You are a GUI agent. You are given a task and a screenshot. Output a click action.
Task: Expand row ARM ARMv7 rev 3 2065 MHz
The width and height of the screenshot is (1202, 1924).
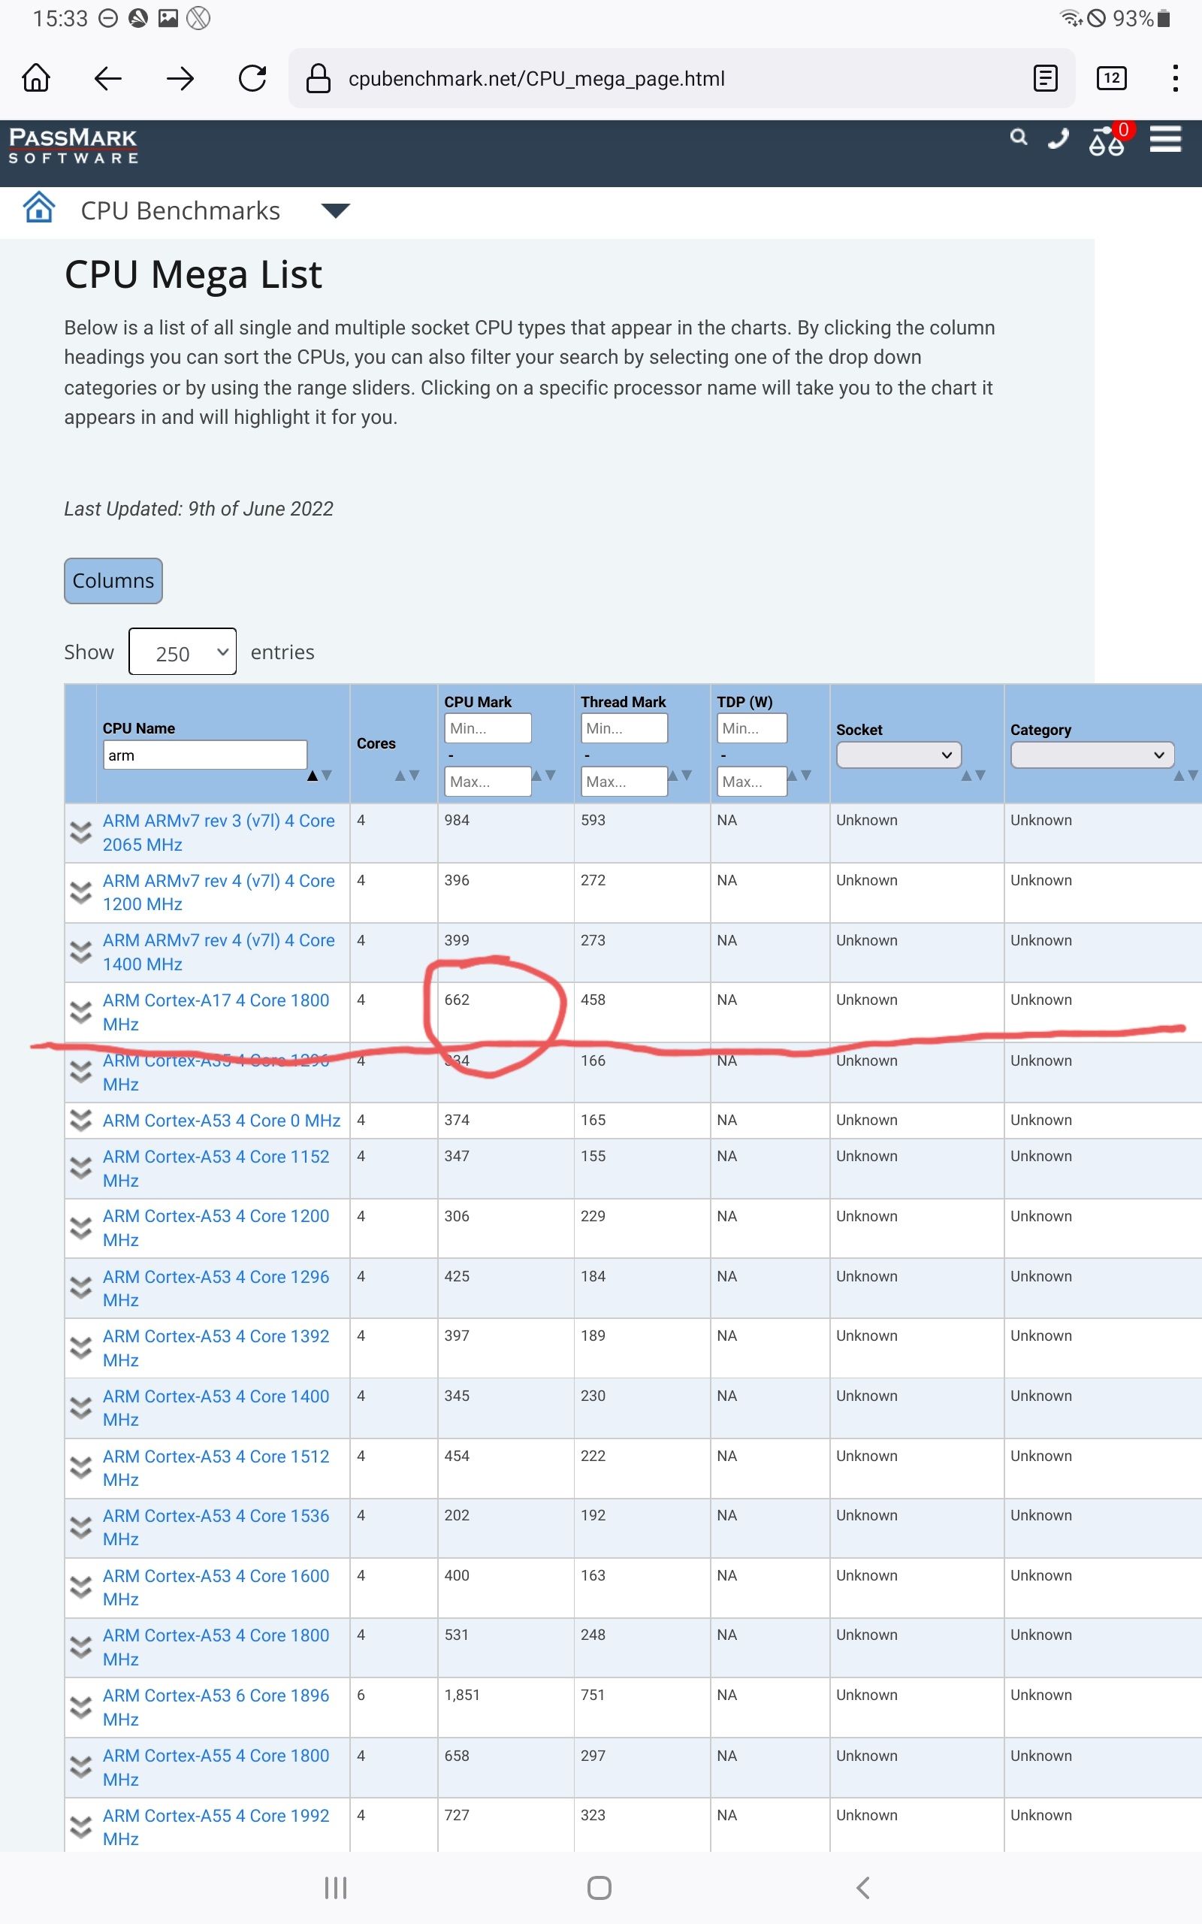click(x=80, y=833)
